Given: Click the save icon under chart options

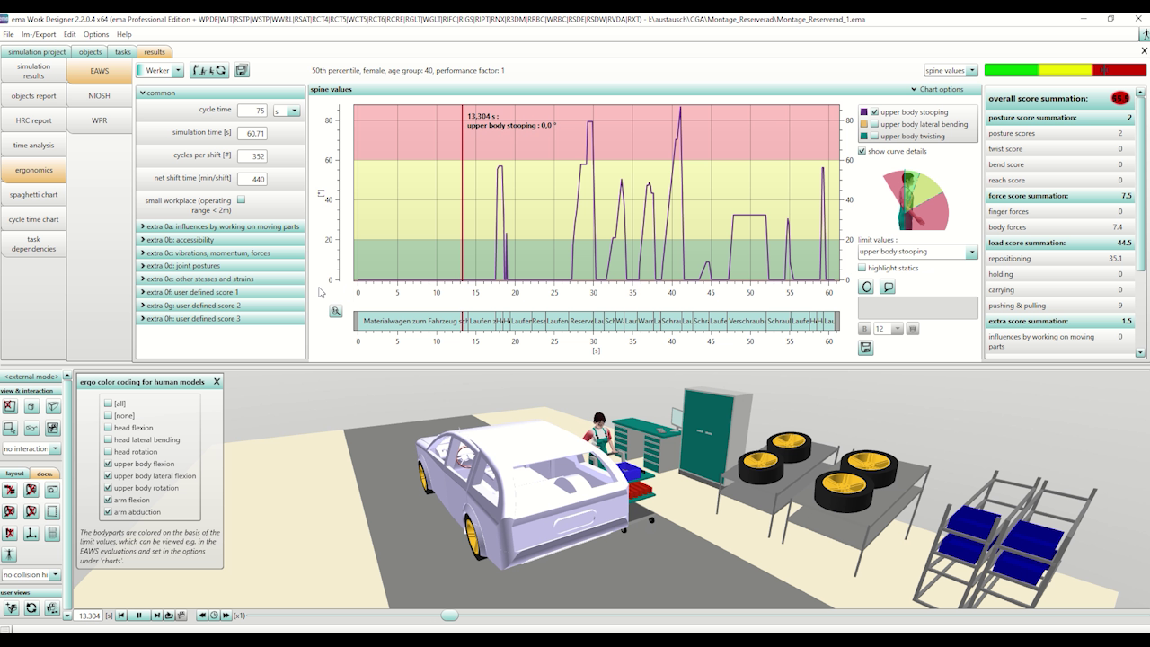Looking at the screenshot, I should 865,348.
